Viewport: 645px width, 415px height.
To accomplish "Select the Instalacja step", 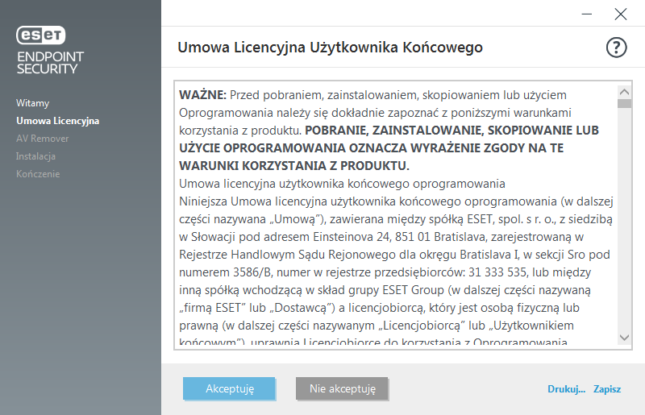I will click(x=35, y=156).
